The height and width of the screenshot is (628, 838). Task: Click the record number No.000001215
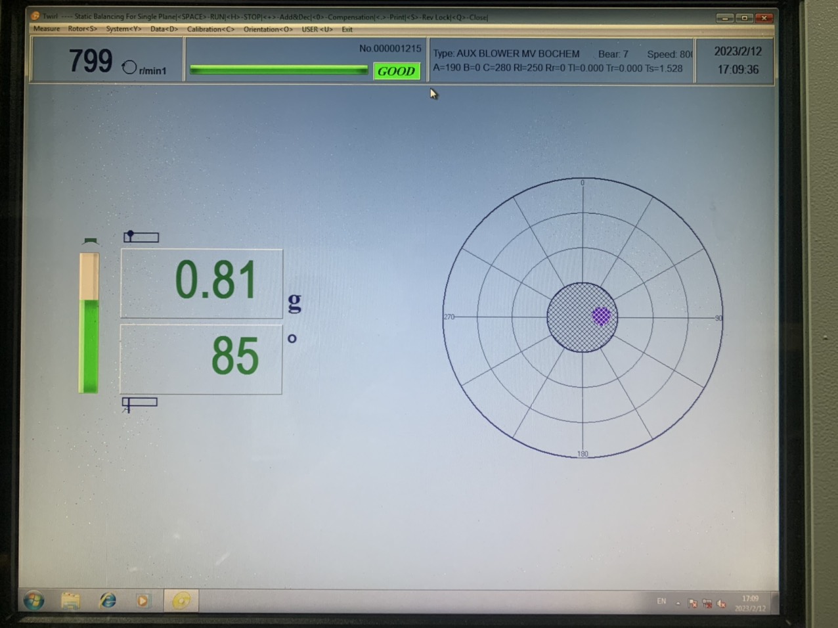390,49
